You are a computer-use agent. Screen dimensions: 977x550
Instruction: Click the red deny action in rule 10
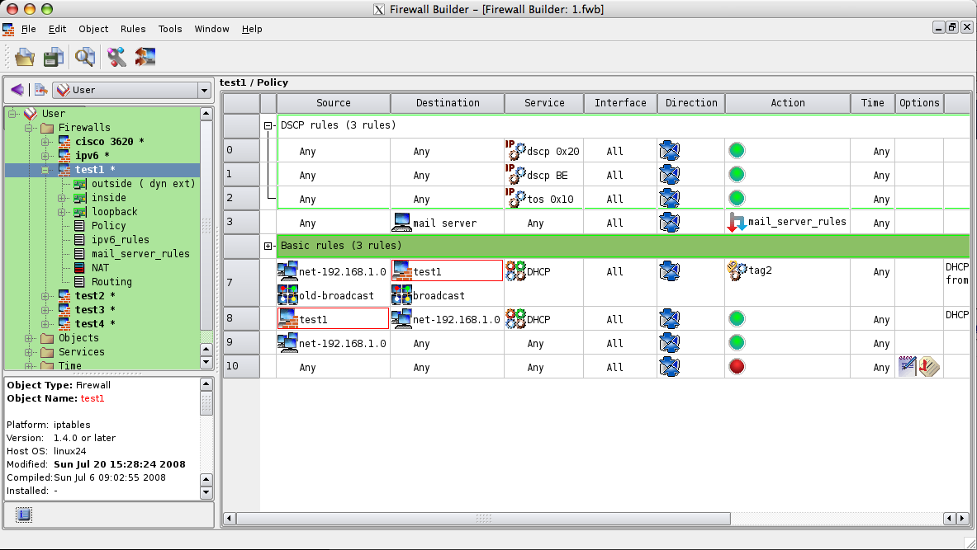click(x=737, y=366)
